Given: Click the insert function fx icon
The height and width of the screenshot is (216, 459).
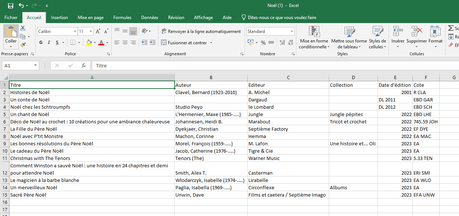Looking at the screenshot, I should [x=84, y=66].
